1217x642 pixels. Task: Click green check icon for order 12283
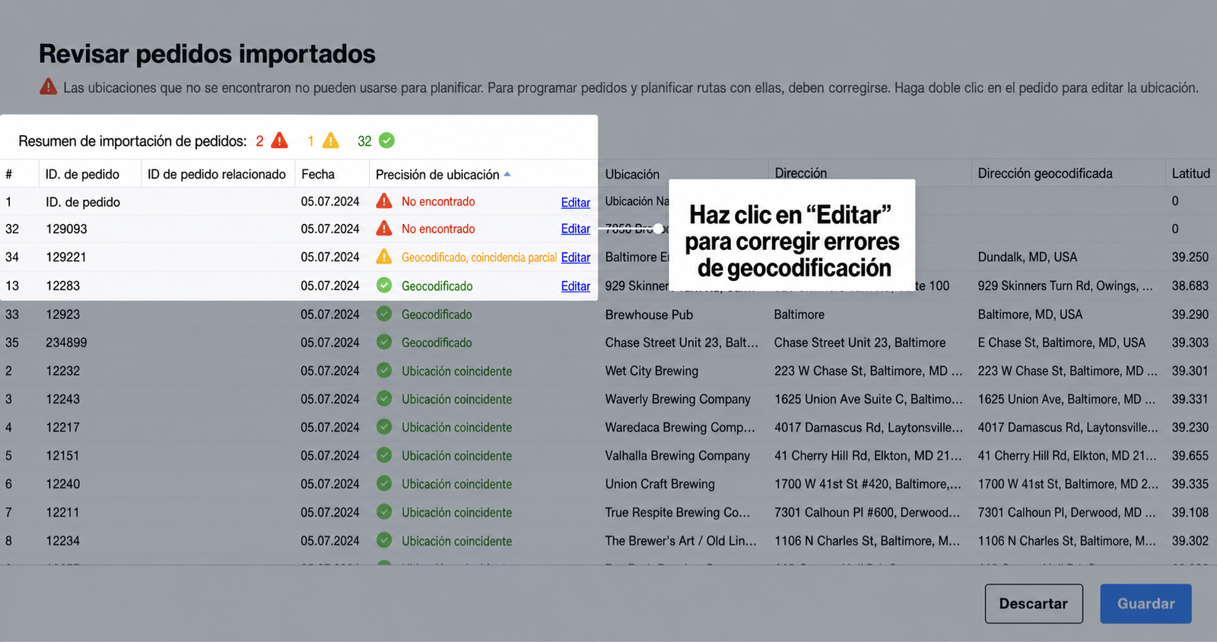384,285
